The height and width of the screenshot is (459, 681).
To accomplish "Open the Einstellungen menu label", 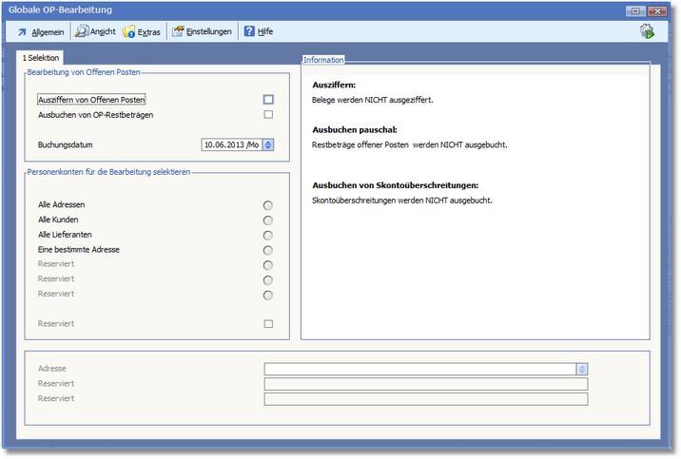I will click(209, 31).
